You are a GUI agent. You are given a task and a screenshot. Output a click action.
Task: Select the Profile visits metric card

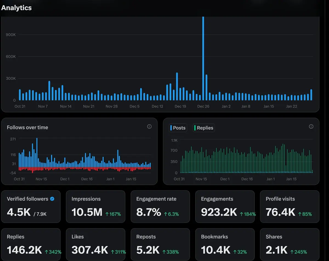pos(290,207)
